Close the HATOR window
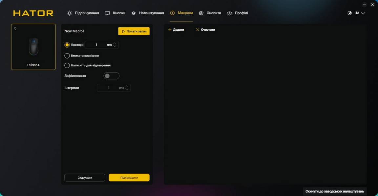378x196 pixels. point(372,5)
